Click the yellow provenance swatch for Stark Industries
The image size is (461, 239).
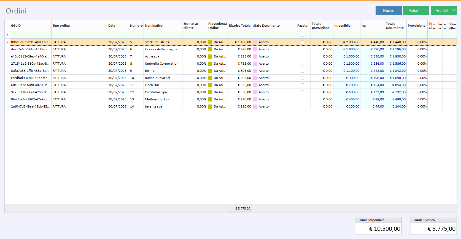210,42
